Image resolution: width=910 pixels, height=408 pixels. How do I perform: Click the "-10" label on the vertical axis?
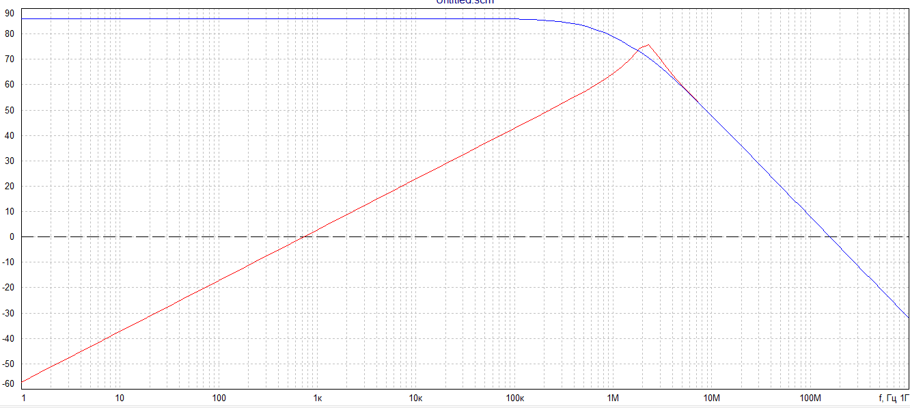pos(8,262)
